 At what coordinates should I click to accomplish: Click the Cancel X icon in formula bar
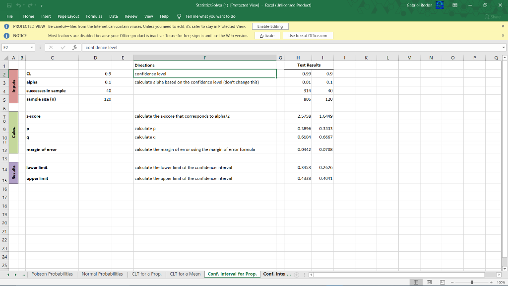tap(51, 47)
